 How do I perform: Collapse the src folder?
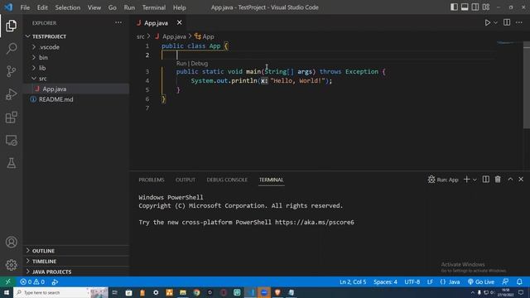[x=76, y=79]
